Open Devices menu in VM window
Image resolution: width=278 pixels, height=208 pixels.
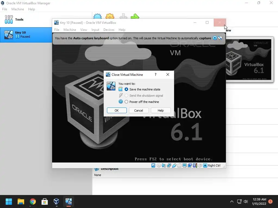(109, 30)
